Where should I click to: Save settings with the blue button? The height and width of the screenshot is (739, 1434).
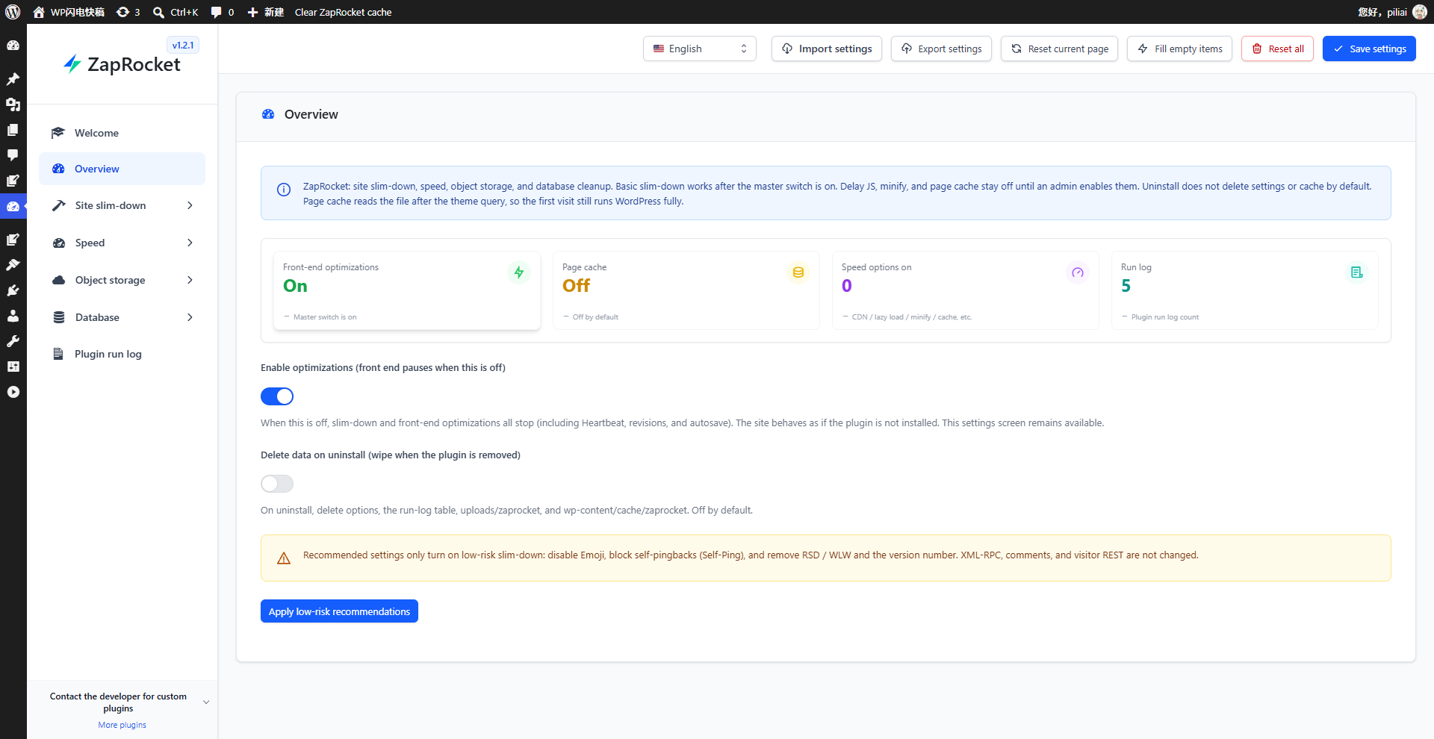click(x=1369, y=49)
